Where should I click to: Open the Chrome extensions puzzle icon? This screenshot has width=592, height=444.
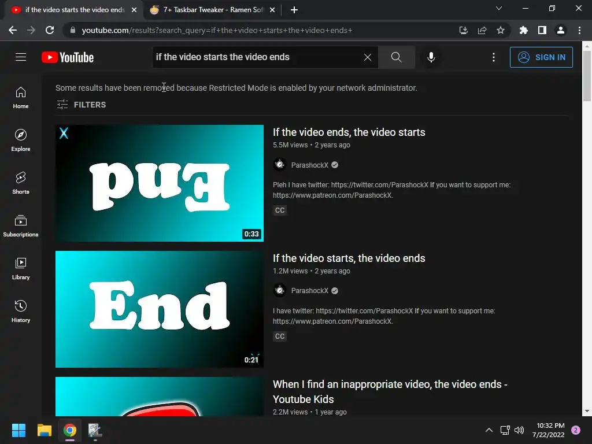coord(524,30)
